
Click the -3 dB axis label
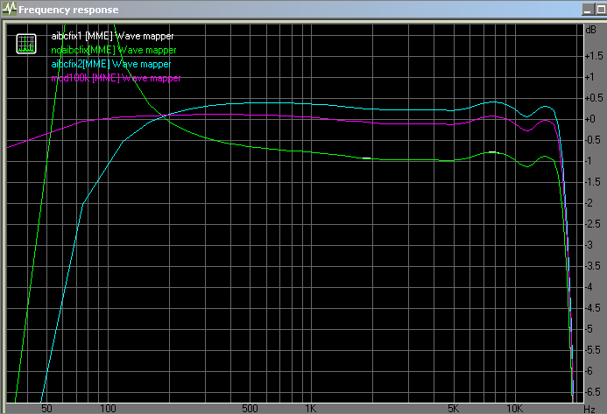click(x=589, y=244)
